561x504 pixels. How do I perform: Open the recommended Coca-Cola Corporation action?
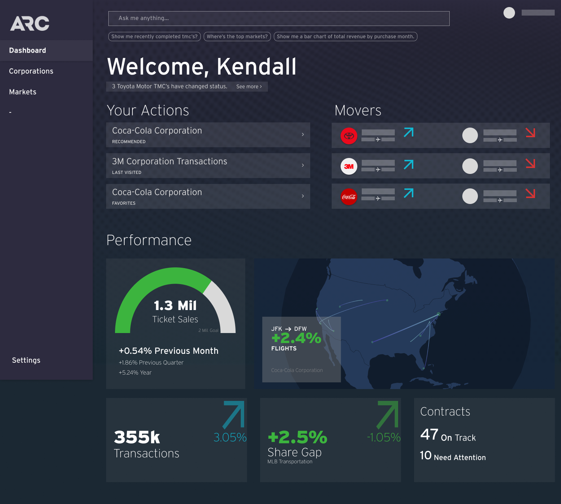208,135
